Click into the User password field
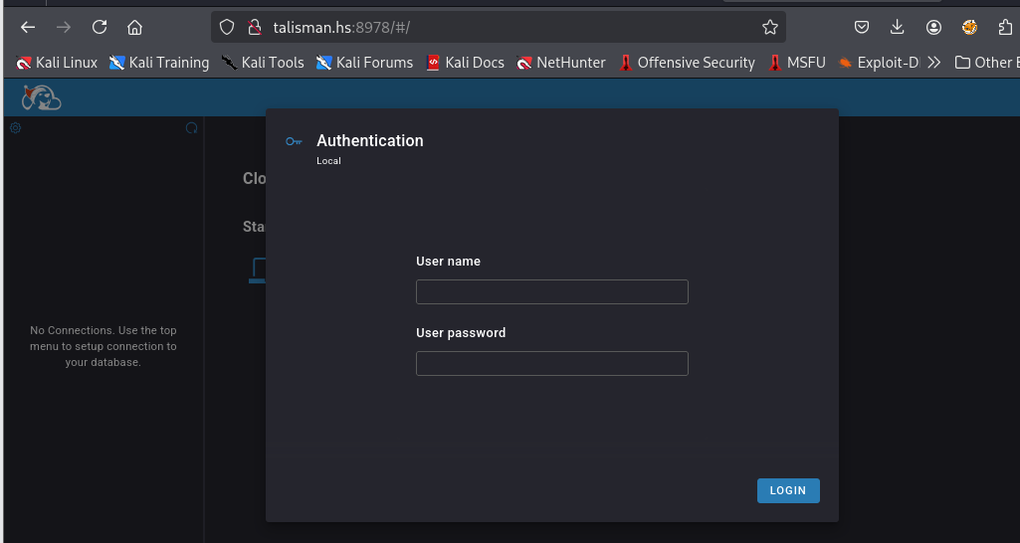Viewport: 1020px width, 543px height. [x=551, y=364]
